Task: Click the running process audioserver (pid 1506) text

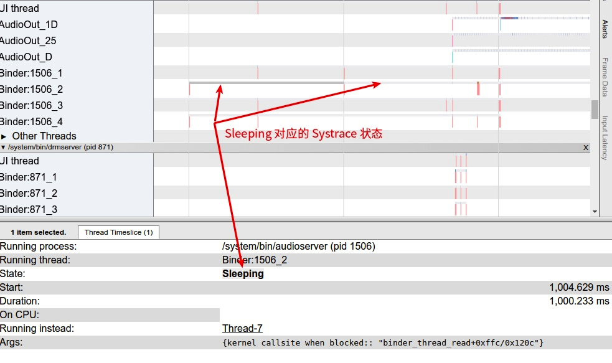Action: point(299,247)
